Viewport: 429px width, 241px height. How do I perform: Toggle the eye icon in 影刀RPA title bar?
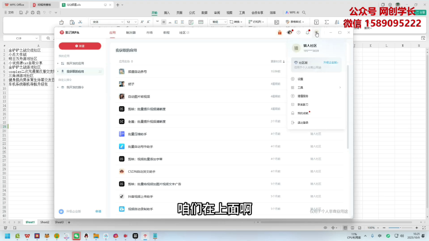(289, 32)
